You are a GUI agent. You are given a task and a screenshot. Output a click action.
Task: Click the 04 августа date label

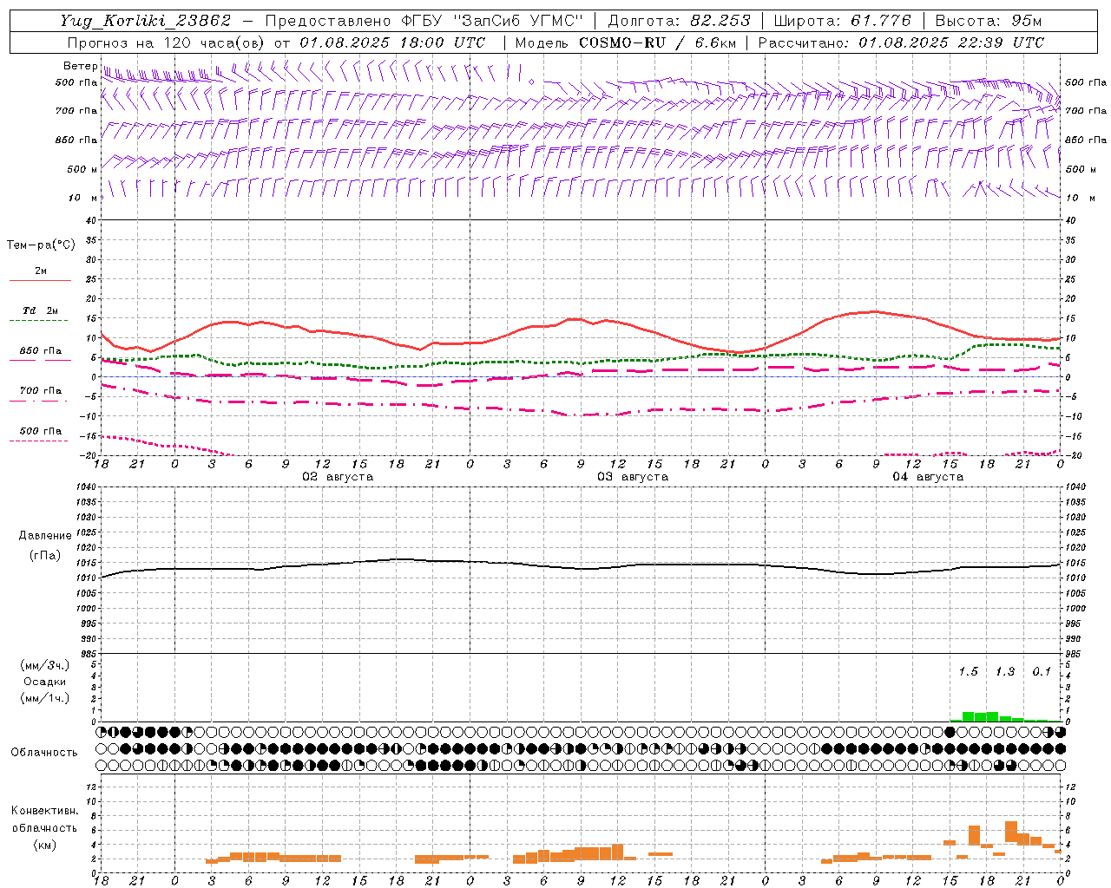pyautogui.click(x=928, y=477)
